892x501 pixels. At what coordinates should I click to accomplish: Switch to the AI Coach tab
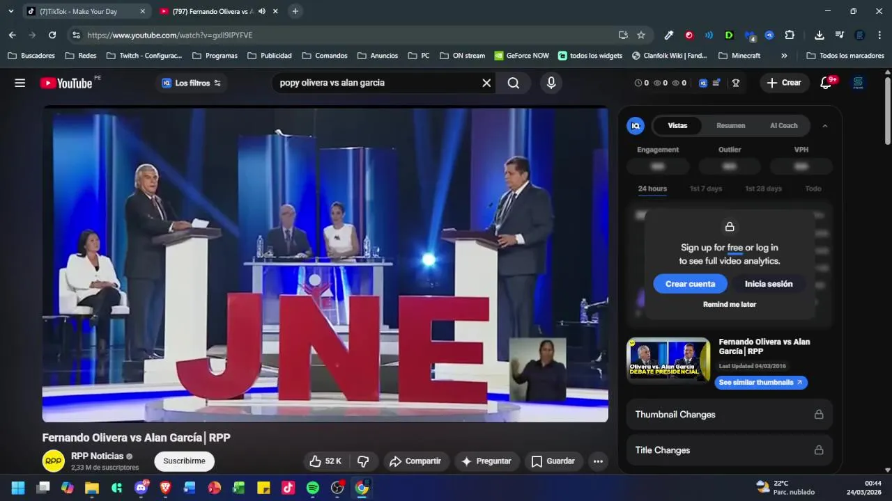784,126
